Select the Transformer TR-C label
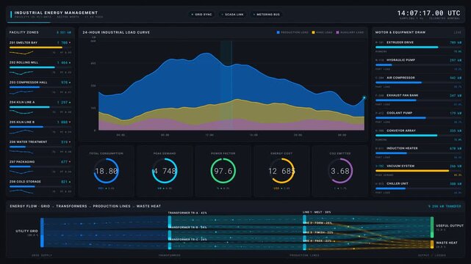The image size is (471, 264). pos(188,240)
